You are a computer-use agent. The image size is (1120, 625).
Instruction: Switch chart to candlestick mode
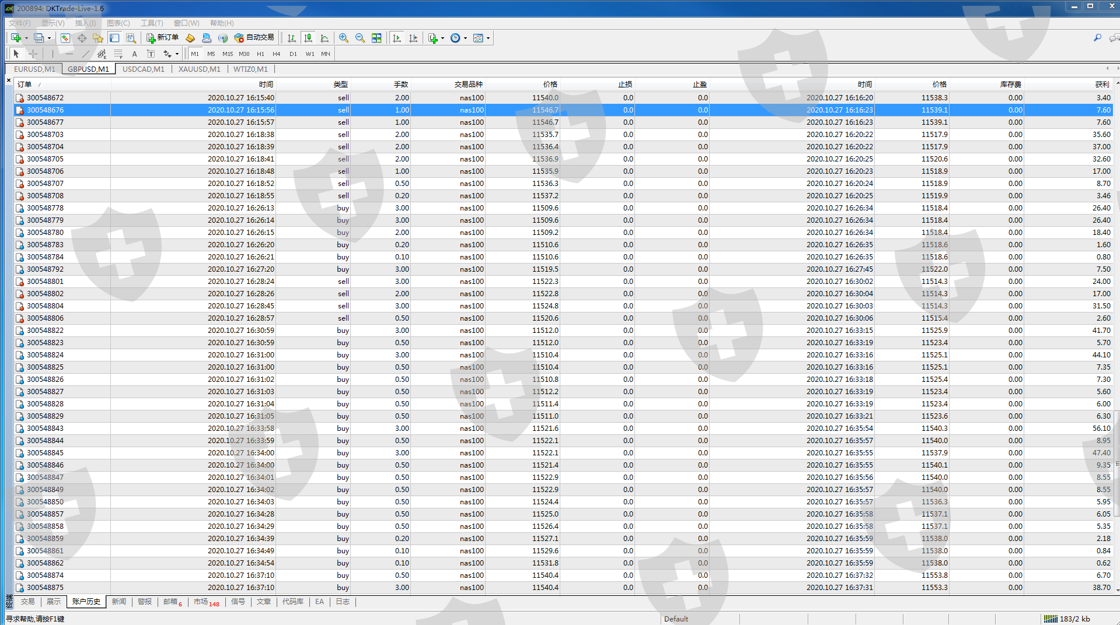pos(308,38)
